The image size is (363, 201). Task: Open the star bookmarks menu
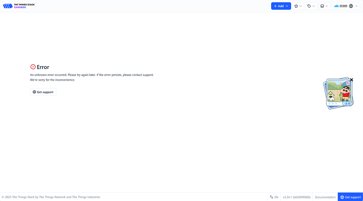(x=297, y=6)
